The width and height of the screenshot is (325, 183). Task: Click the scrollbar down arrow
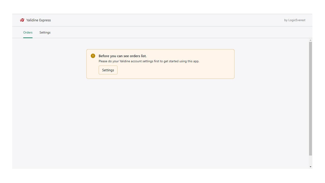[x=311, y=167]
